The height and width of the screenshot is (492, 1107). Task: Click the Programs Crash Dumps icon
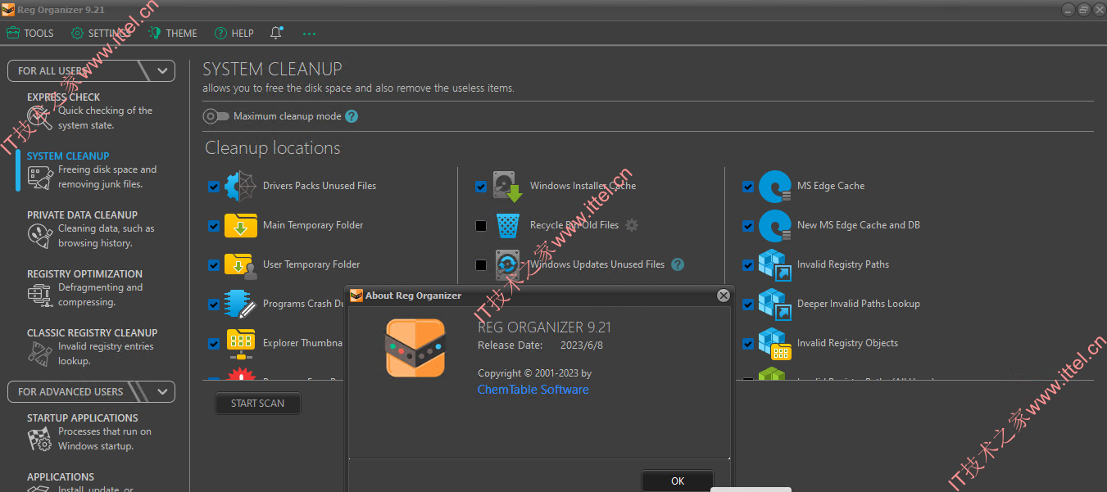pyautogui.click(x=241, y=304)
